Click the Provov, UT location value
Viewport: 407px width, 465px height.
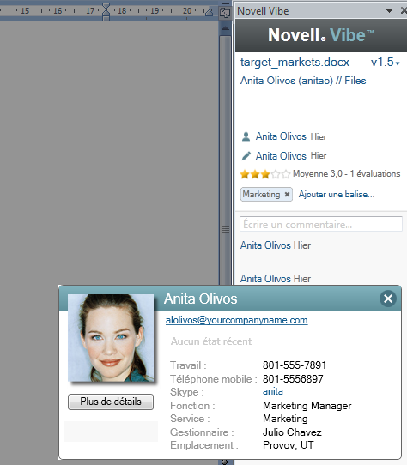point(288,445)
